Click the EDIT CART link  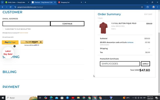coord(148,14)
